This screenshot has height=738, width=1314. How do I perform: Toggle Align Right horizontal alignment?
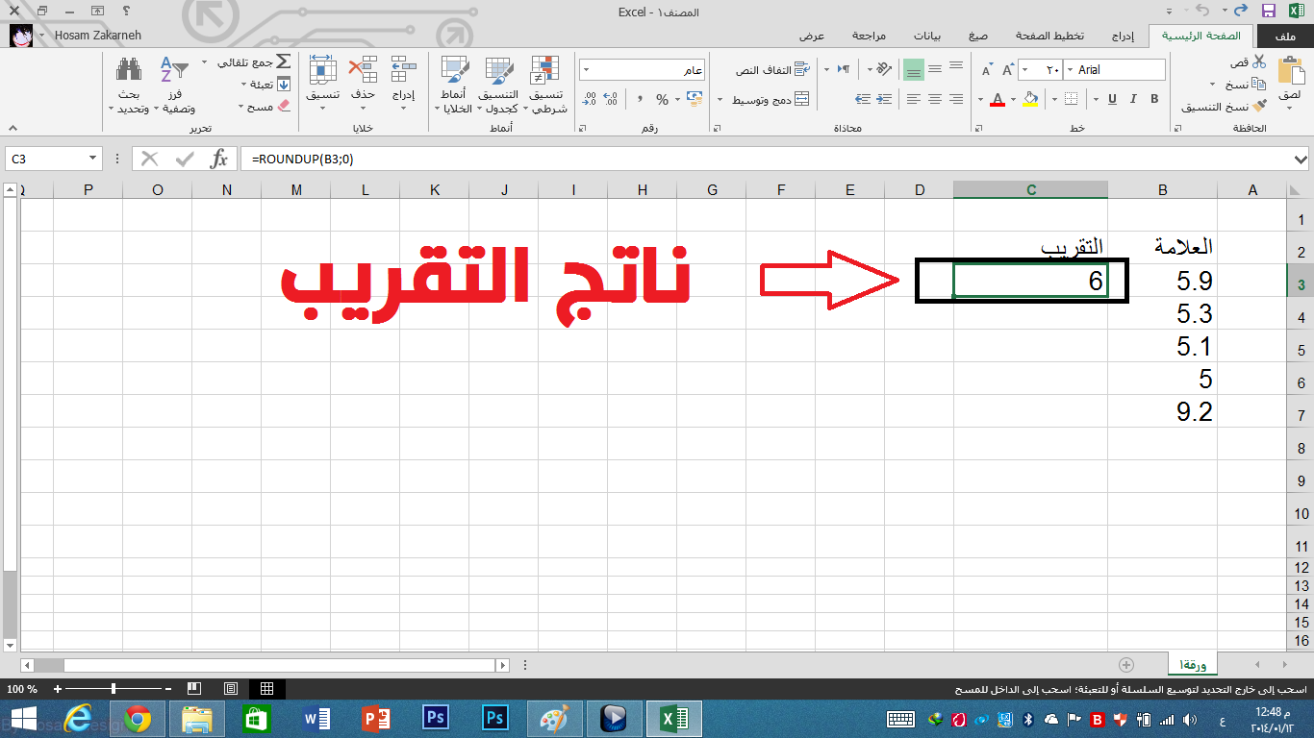(x=956, y=99)
